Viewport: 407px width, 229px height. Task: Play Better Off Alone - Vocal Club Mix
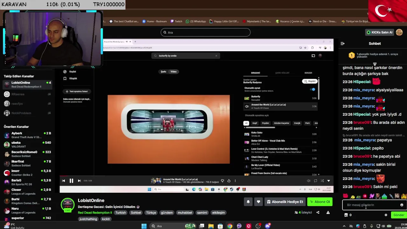coord(280,142)
